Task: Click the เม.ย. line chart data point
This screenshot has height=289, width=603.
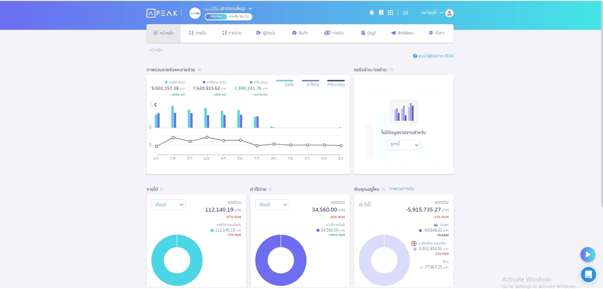Action: click(207, 137)
